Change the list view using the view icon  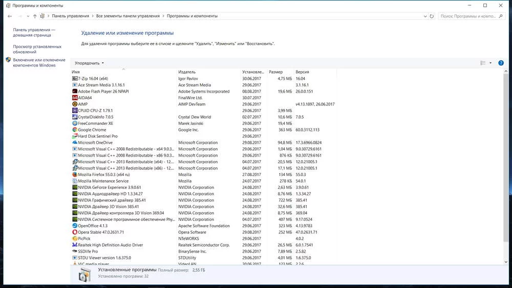(x=482, y=63)
